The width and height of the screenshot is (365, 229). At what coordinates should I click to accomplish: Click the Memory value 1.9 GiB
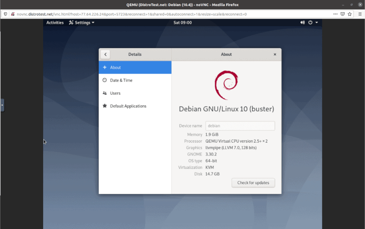click(212, 135)
